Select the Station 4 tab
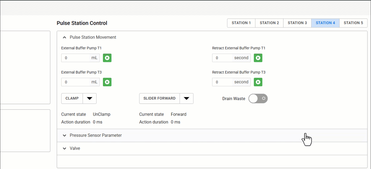371x169 pixels. (x=325, y=23)
